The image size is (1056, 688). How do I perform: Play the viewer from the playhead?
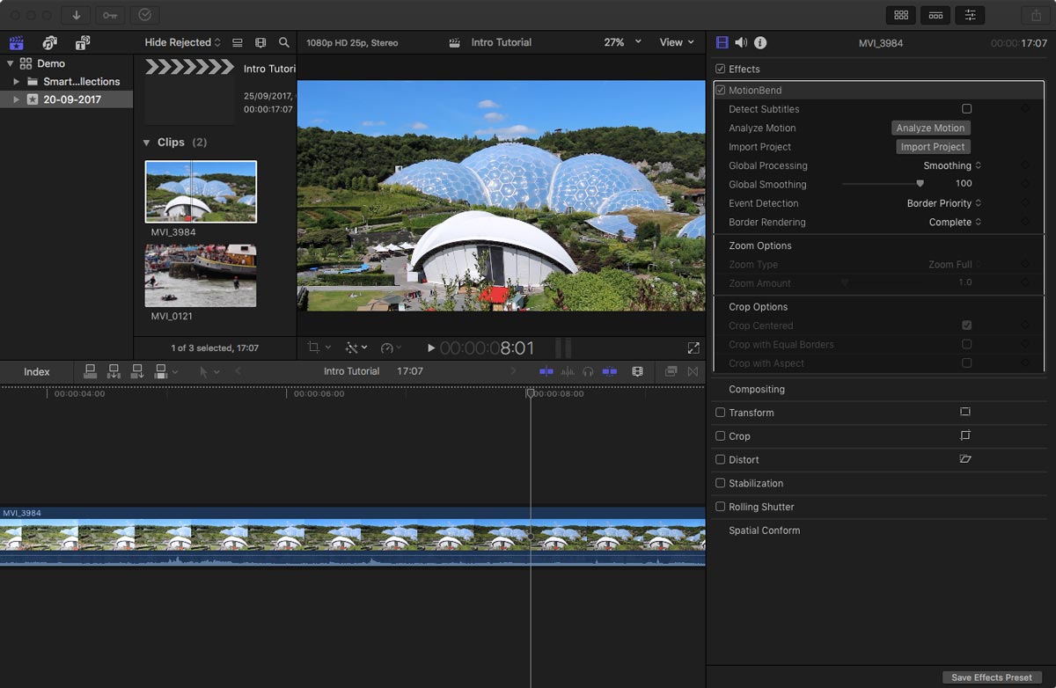click(431, 348)
